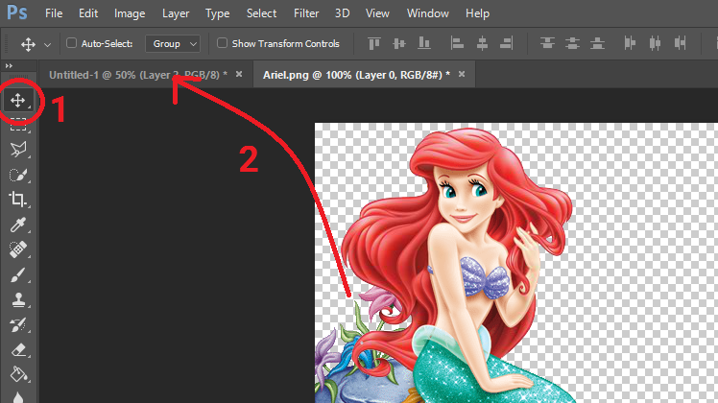Select the Paint Bucket tool
The width and height of the screenshot is (718, 403).
click(x=18, y=374)
